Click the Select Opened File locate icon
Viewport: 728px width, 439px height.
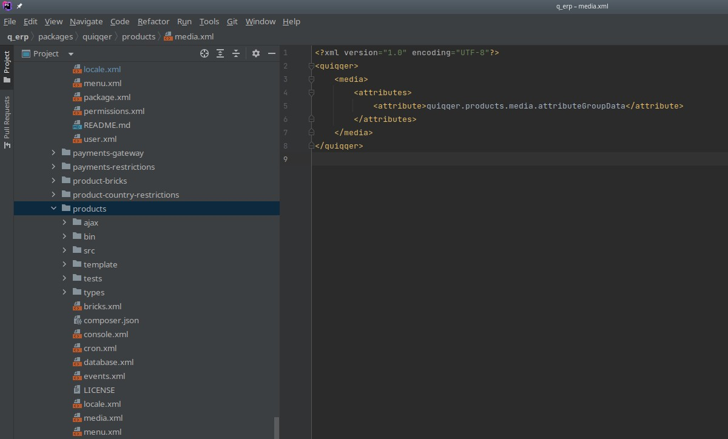click(x=204, y=53)
